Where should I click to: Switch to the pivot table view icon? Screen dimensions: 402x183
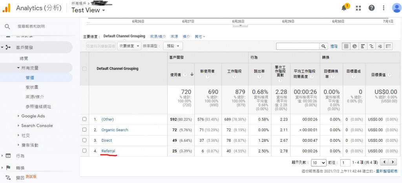pos(388,46)
